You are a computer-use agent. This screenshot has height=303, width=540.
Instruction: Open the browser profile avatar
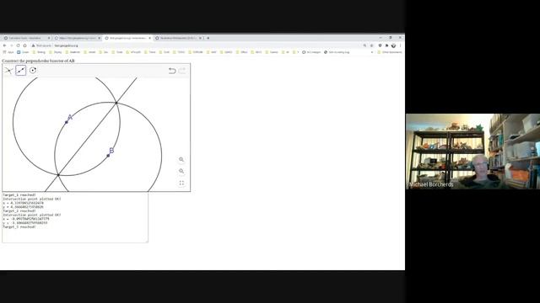pyautogui.click(x=394, y=45)
